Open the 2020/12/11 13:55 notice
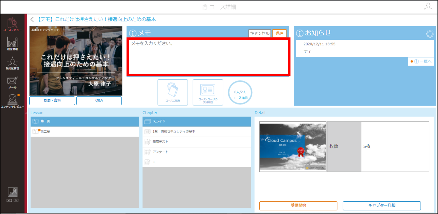The height and width of the screenshot is (214, 438). 365,48
